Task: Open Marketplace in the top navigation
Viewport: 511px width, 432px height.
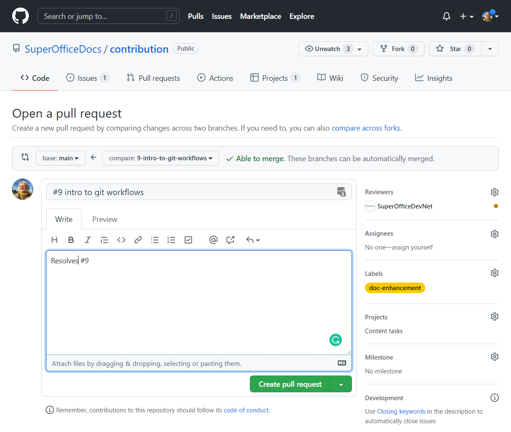Action: pos(261,16)
